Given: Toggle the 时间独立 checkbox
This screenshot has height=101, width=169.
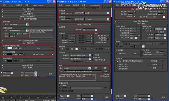Looking at the screenshot, I should pos(135,16).
